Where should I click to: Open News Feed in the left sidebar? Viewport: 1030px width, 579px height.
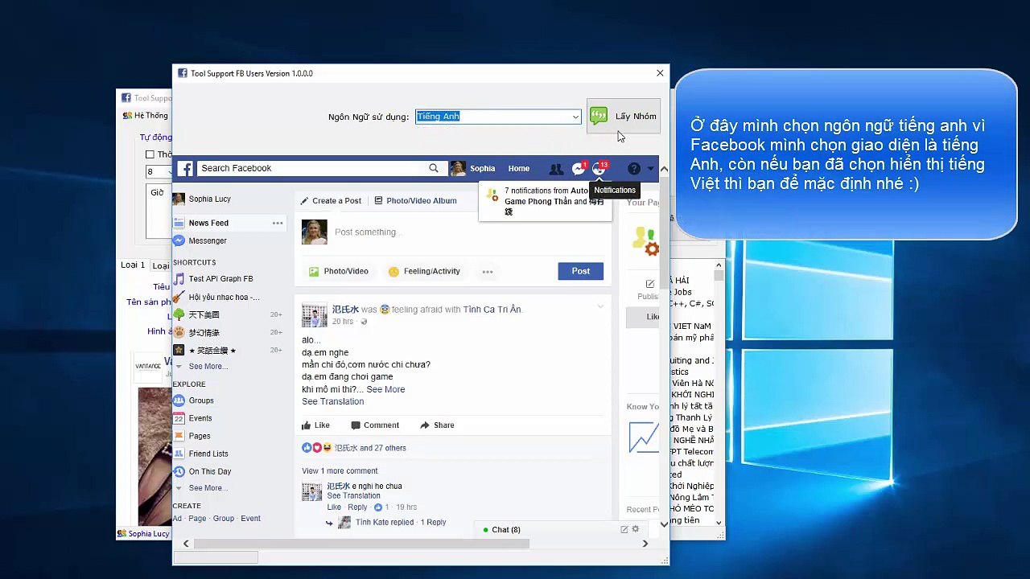tap(208, 223)
